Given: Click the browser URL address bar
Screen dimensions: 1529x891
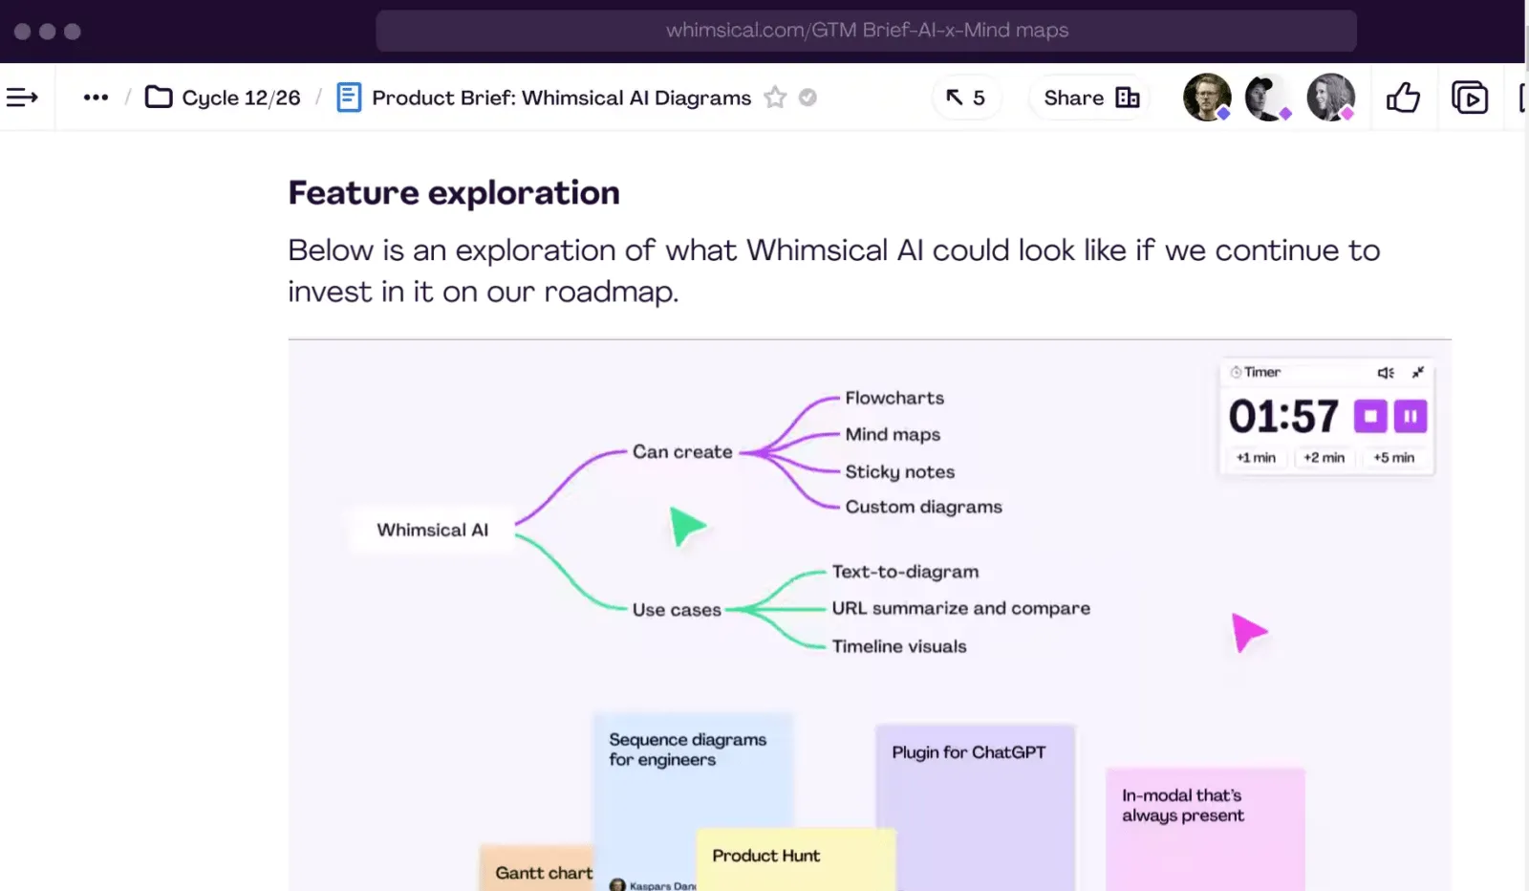Looking at the screenshot, I should click(866, 31).
